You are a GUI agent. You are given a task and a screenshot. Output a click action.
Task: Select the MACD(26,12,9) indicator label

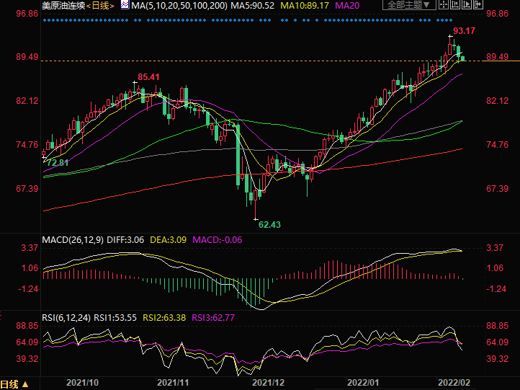(x=72, y=239)
